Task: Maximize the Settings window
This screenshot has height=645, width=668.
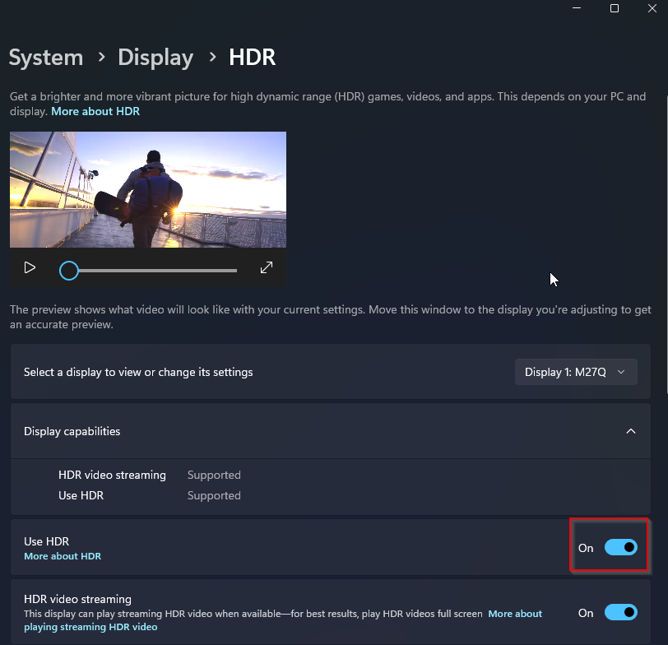Action: click(x=614, y=8)
